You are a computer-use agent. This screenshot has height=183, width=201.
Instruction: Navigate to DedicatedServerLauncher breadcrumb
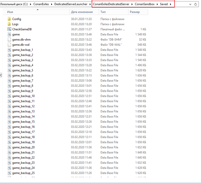click(71, 4)
